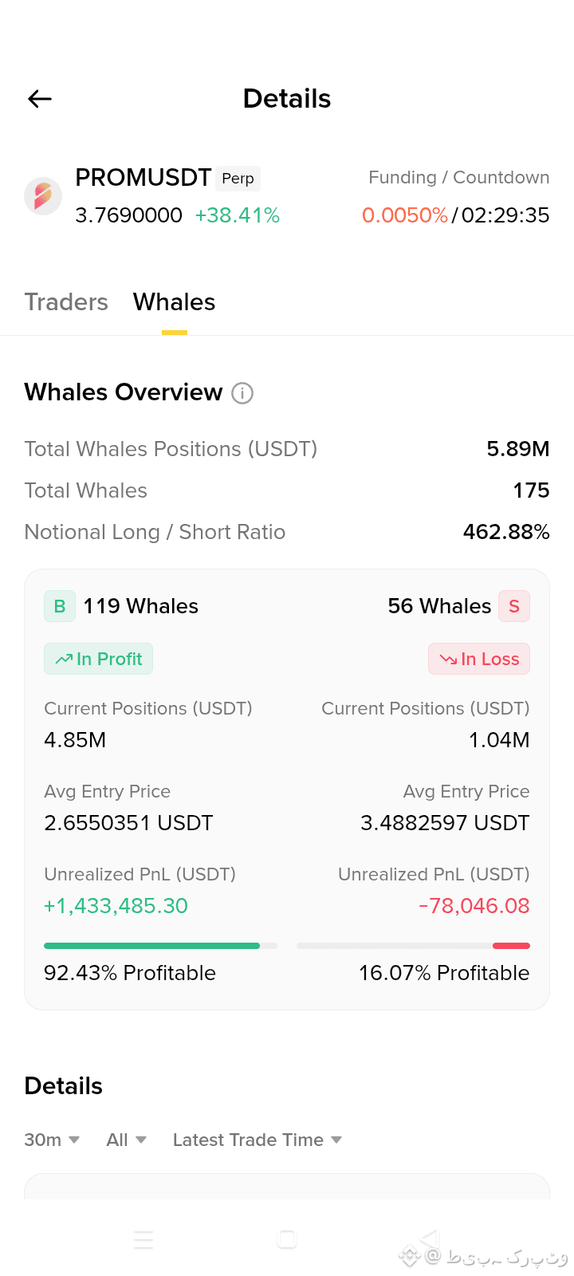Open the Whales Overview info icon

[x=242, y=393]
